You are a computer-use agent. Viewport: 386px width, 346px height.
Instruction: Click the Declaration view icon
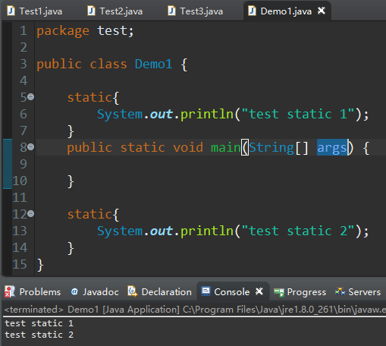click(x=132, y=291)
